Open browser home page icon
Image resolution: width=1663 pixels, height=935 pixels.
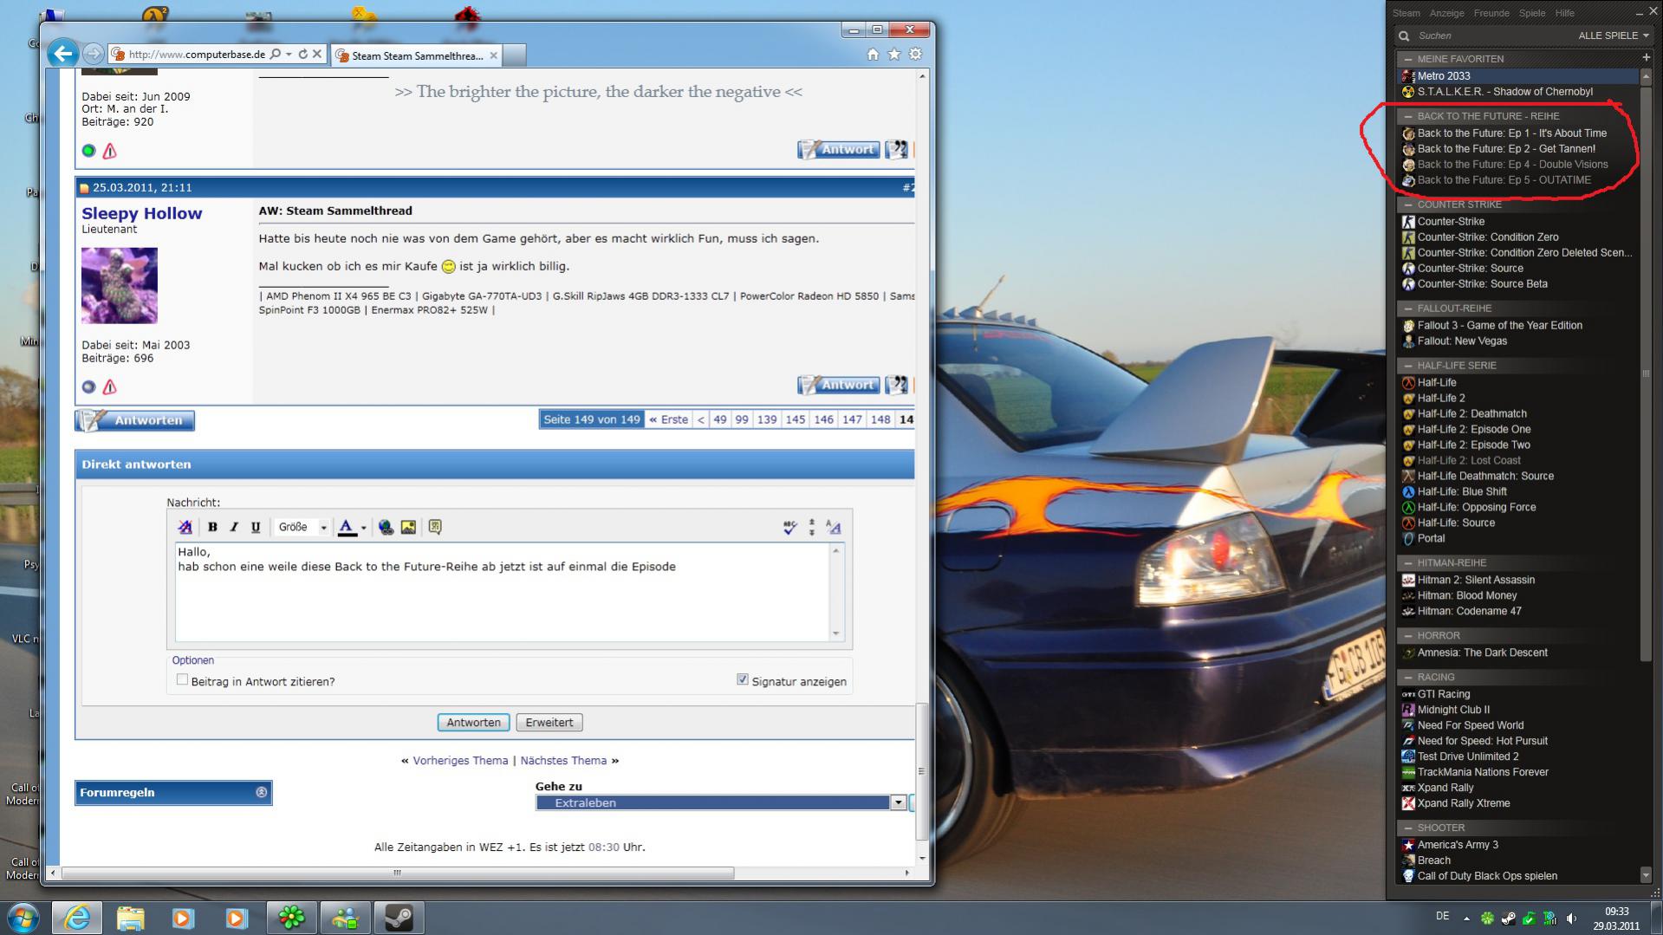tap(873, 54)
